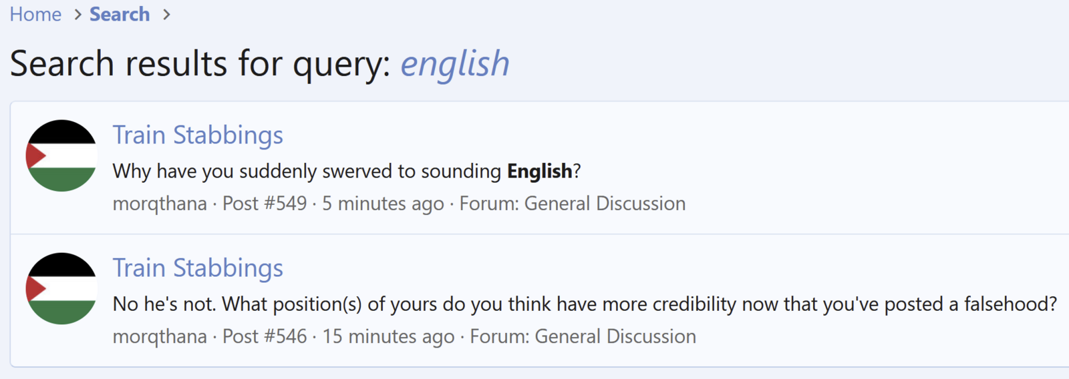The height and width of the screenshot is (379, 1069).
Task: Open 'Forum: General Discussion' on the post #546 result
Action: coord(583,336)
